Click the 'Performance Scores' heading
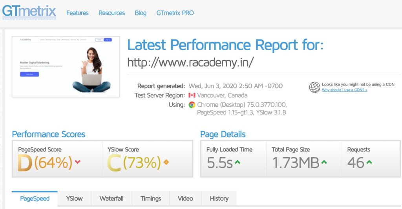This screenshot has height=209, width=402. (49, 134)
